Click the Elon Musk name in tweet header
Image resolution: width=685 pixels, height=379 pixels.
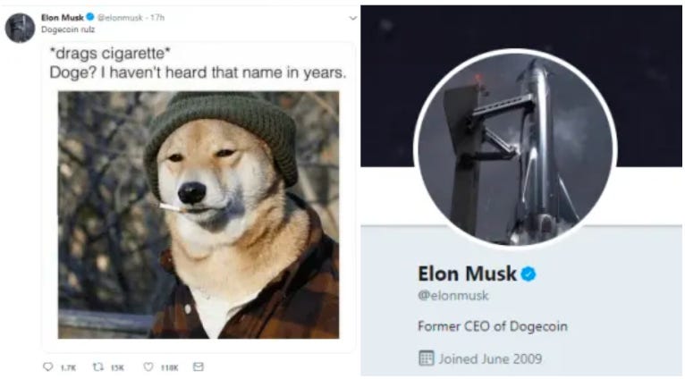62,18
